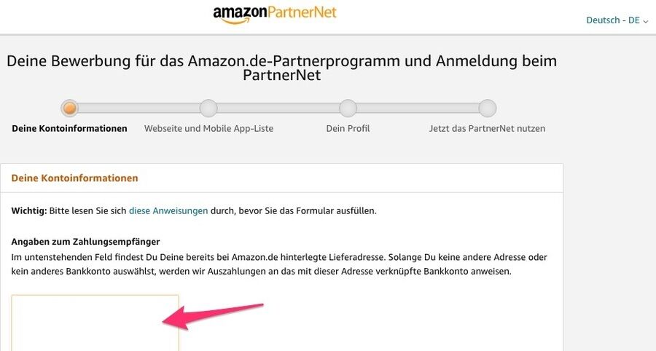Go to Jetzt das PartnerNet nutzen step
Screen dimensions: 656x351
point(487,129)
